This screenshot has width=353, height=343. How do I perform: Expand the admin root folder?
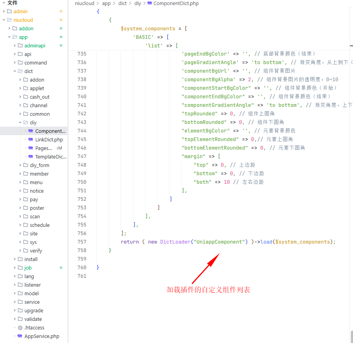[x=4, y=12]
